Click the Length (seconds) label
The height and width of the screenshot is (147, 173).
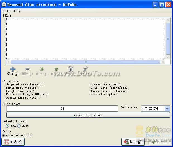point(20,91)
